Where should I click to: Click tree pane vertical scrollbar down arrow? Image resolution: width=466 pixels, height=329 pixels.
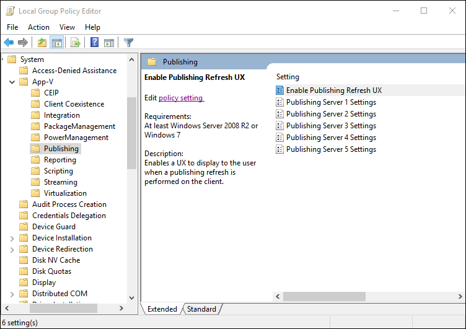pos(131,298)
